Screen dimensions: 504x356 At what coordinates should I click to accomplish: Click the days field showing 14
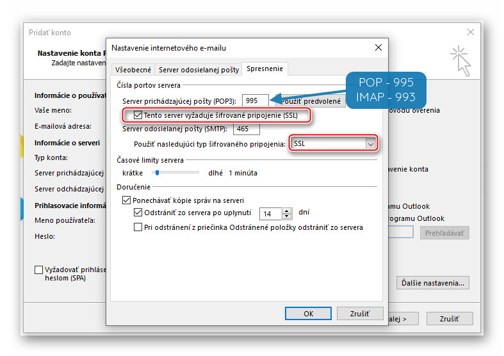point(271,214)
